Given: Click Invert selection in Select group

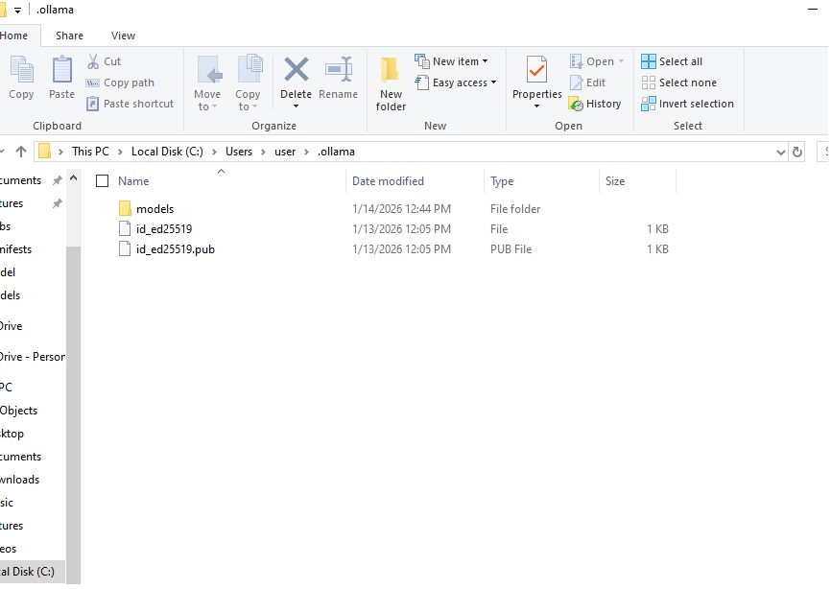Looking at the screenshot, I should point(687,104).
